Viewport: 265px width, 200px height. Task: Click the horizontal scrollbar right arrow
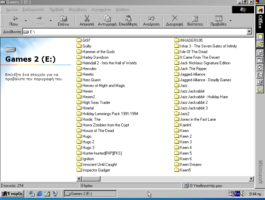click(x=251, y=179)
